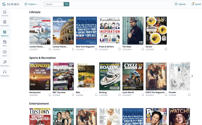Click The Rake title text
Screen dimensions: 202x125
pyautogui.click(x=127, y=47)
